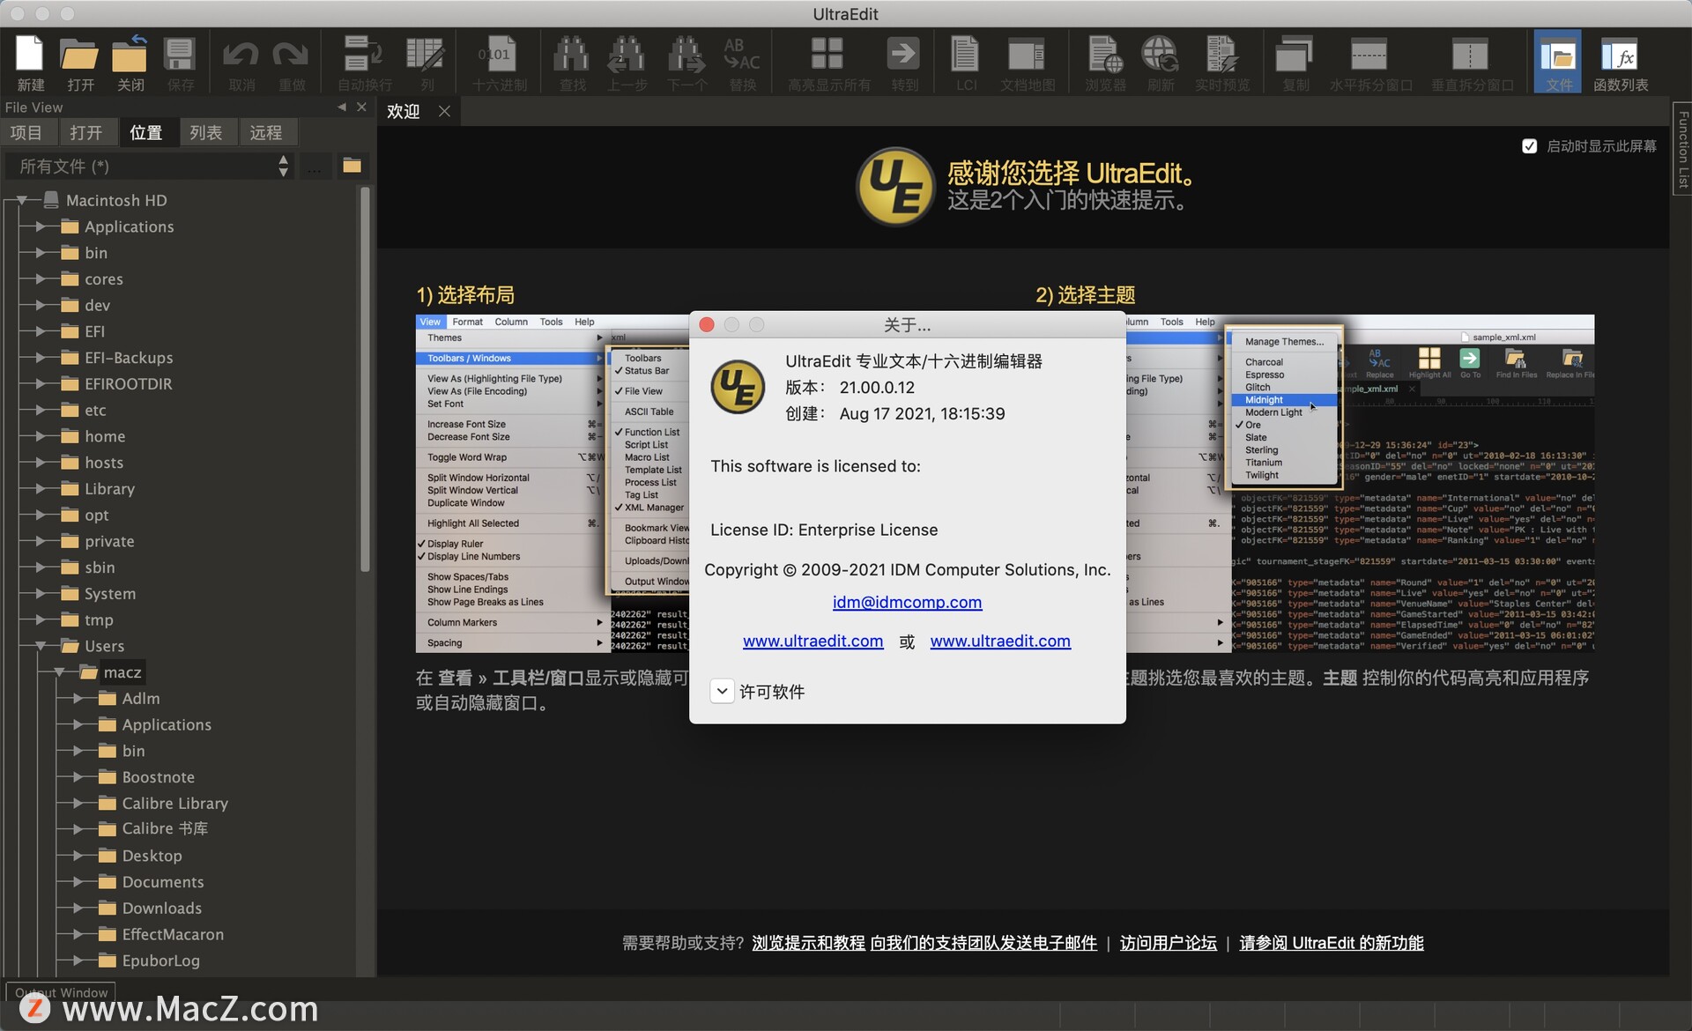The image size is (1692, 1031).
Task: Click the 转到 (Go to) icon
Action: tap(903, 62)
